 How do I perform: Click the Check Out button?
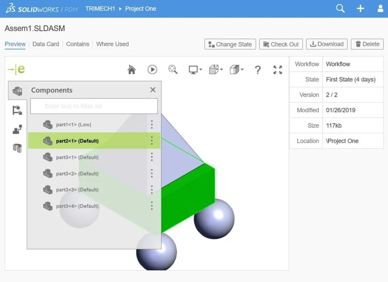coord(281,44)
